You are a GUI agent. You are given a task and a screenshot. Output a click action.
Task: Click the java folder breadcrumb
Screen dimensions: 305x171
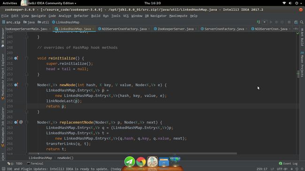point(29,22)
